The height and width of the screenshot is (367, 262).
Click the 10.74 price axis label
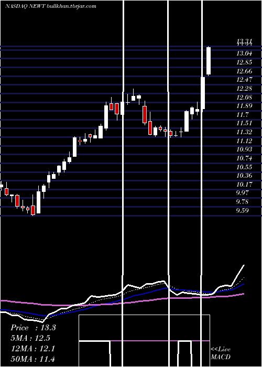point(244,158)
